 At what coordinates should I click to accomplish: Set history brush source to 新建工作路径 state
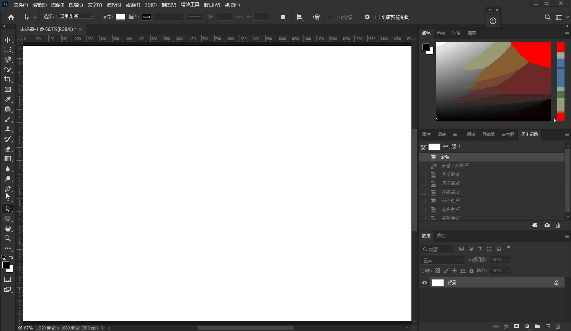click(423, 166)
